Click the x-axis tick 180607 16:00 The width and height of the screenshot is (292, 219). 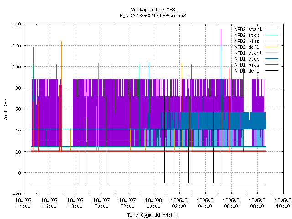coord(49,203)
